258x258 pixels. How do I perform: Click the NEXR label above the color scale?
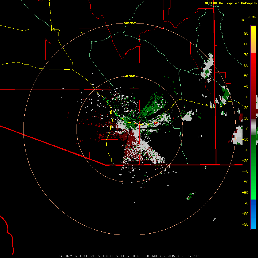click(252, 17)
